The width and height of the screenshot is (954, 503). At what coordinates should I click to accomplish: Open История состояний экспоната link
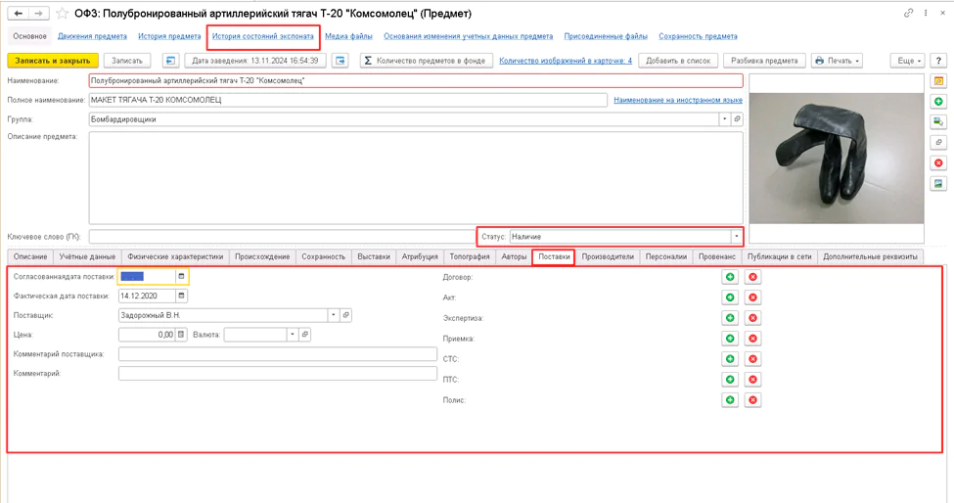click(263, 36)
